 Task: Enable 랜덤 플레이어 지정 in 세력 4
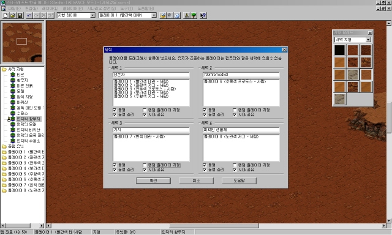tap(235, 165)
